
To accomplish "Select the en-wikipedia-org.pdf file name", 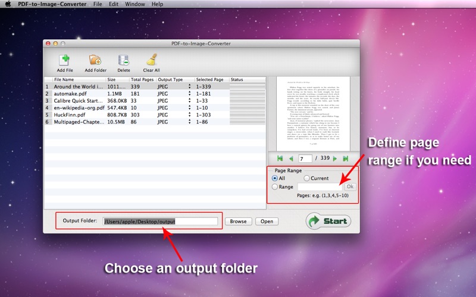I will (79, 108).
